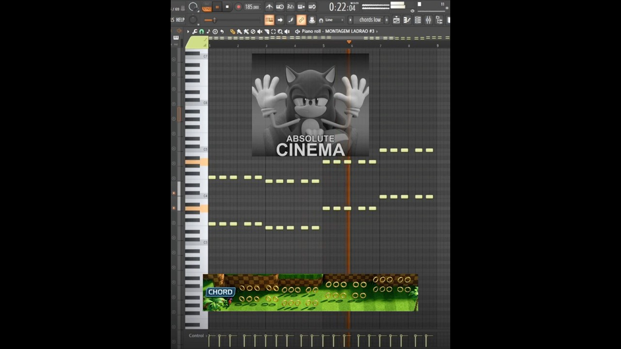Select the Draw pencil tool

[233, 32]
